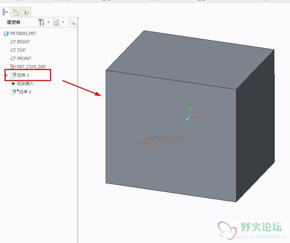Select the suppressed 拉伸 2 feature
Viewport: 290px width, 243px height.
[25, 92]
